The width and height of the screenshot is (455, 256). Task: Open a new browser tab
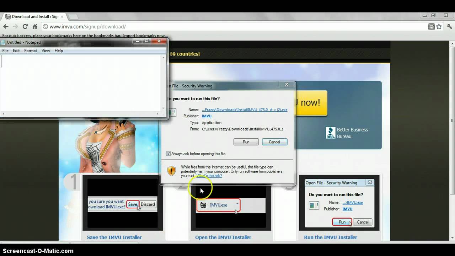click(x=73, y=17)
